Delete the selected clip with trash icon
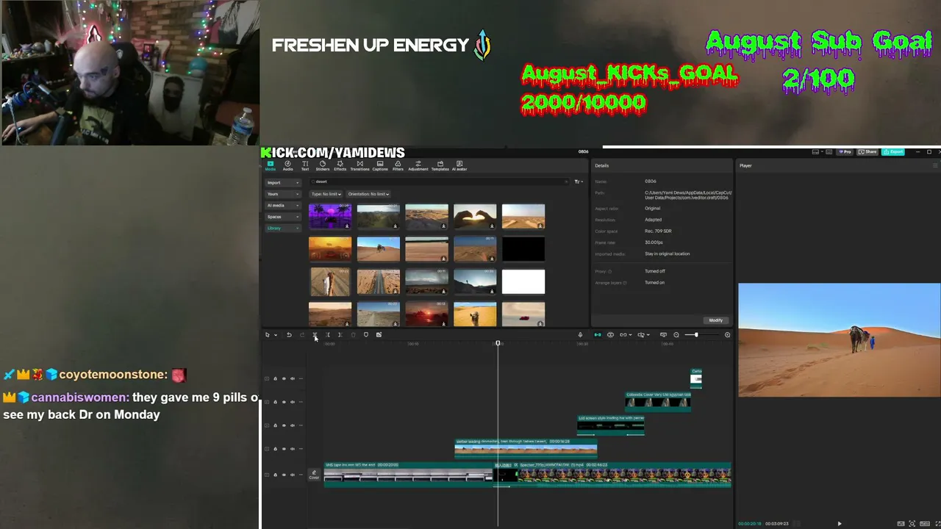Viewport: 941px width, 529px height. 353,335
